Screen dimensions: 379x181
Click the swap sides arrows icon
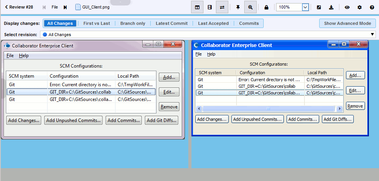pyautogui.click(x=222, y=7)
